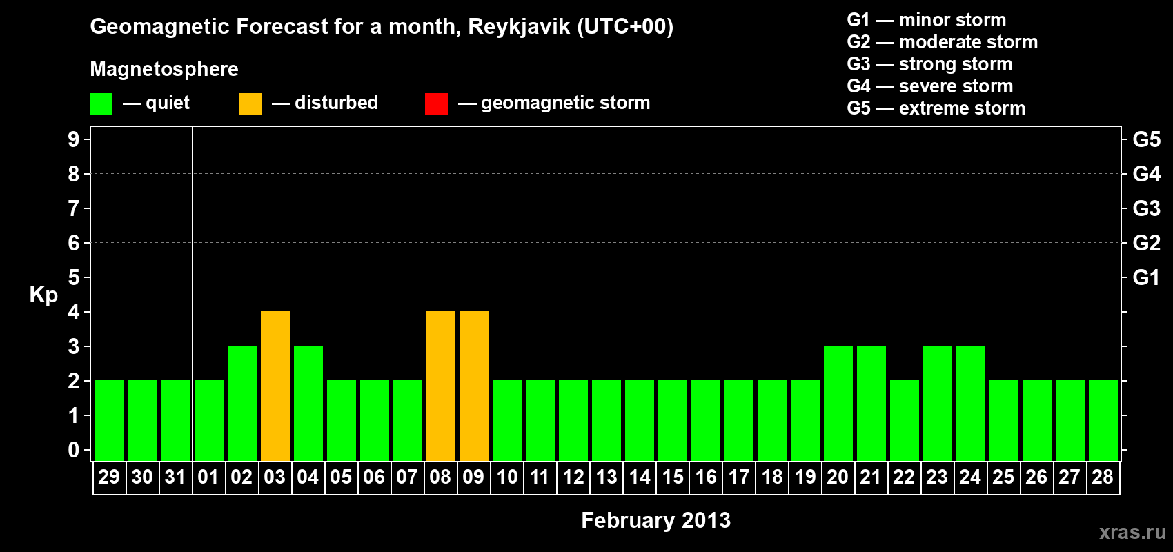Click the 'Kp' axis label

pos(43,295)
